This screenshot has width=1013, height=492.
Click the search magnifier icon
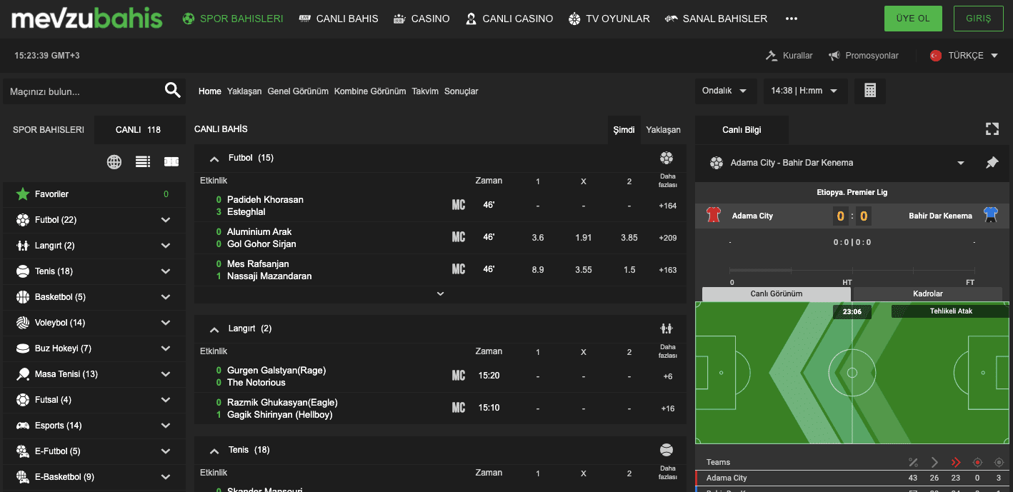[173, 90]
